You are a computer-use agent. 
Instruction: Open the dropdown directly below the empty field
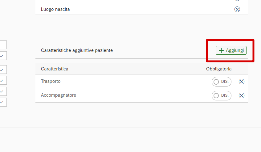(2, 56)
